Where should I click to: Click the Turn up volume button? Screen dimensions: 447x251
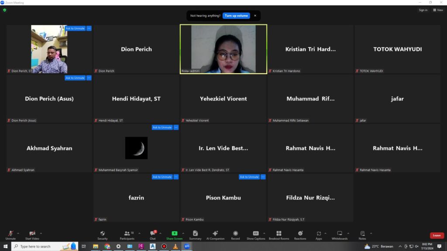click(x=236, y=16)
